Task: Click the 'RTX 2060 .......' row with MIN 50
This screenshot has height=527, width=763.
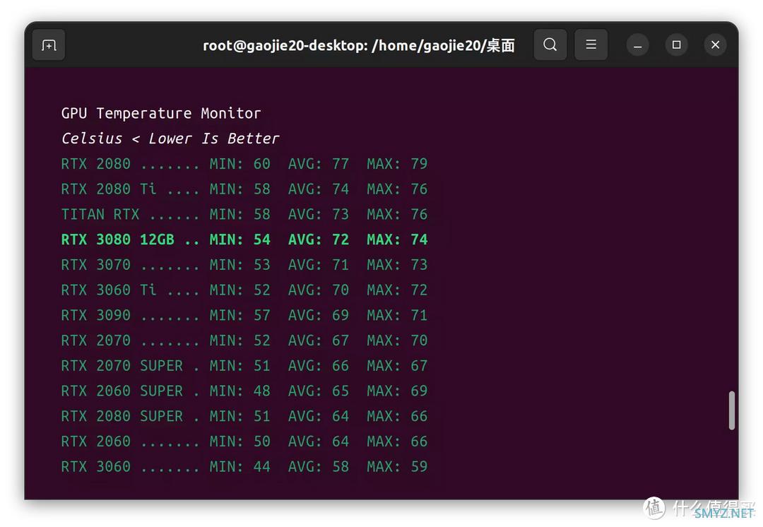Action: click(x=244, y=442)
